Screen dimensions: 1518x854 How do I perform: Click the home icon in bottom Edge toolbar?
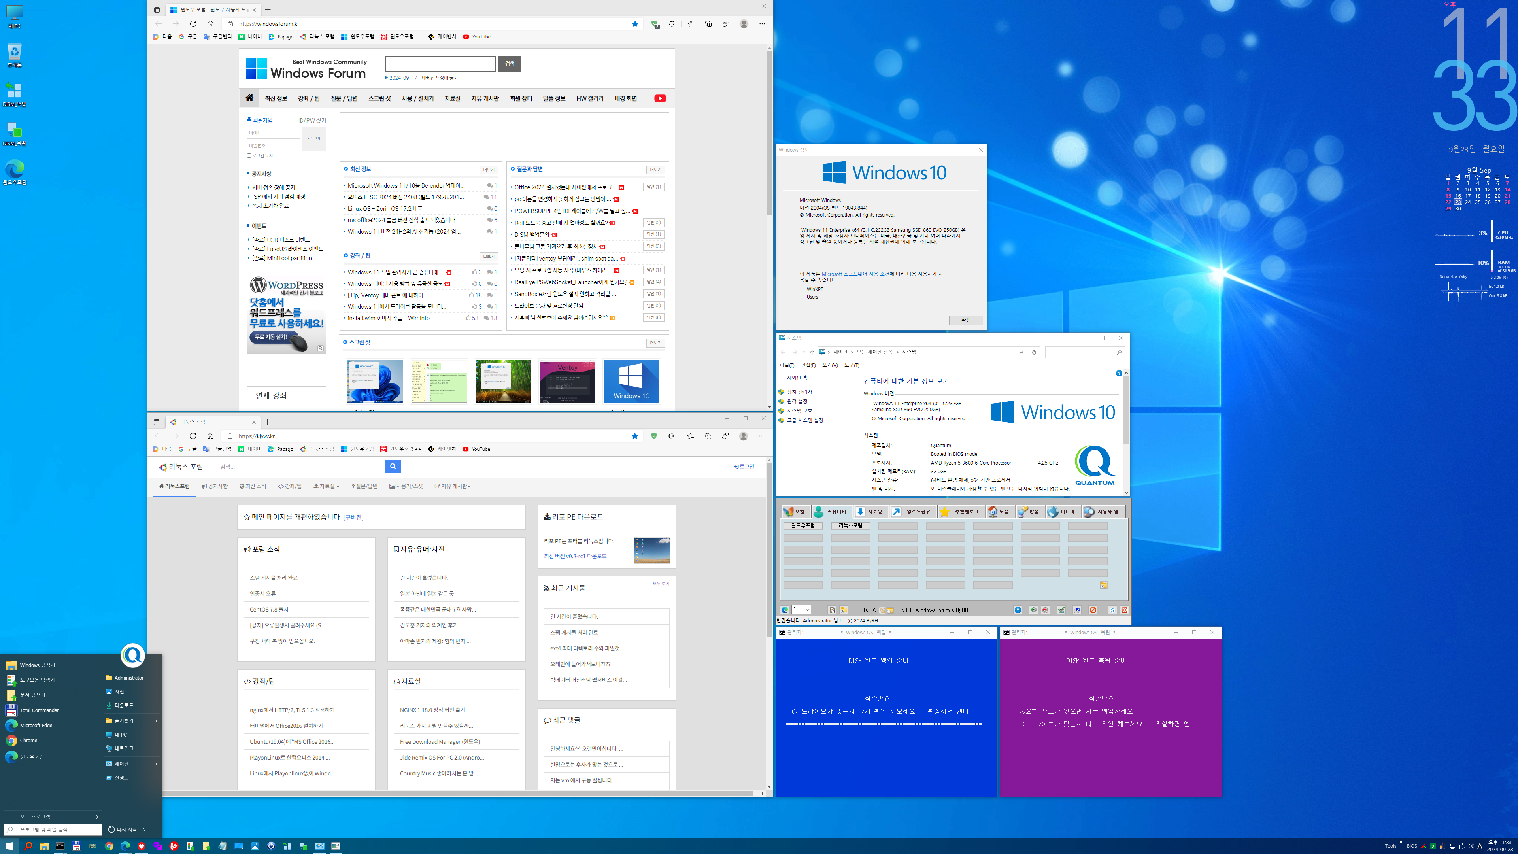pos(210,436)
